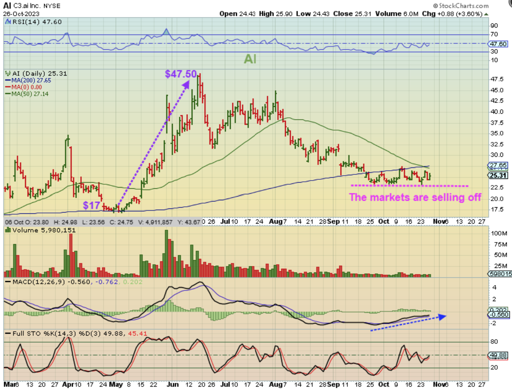Click the 17.5 price axis label

pyautogui.click(x=497, y=209)
